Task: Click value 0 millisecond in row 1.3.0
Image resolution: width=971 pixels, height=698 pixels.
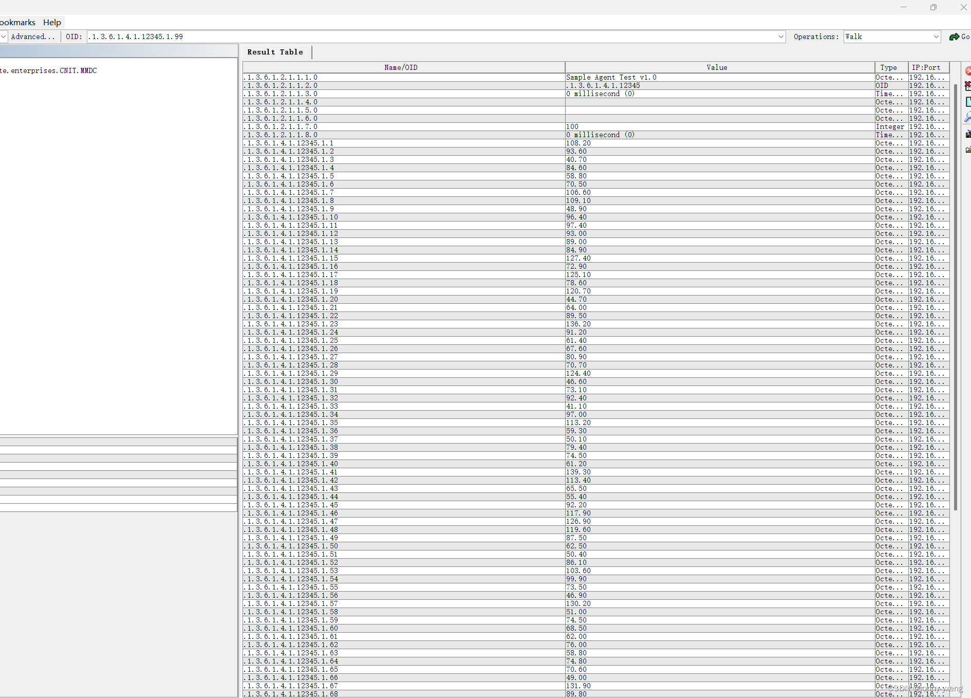Action: [x=600, y=94]
